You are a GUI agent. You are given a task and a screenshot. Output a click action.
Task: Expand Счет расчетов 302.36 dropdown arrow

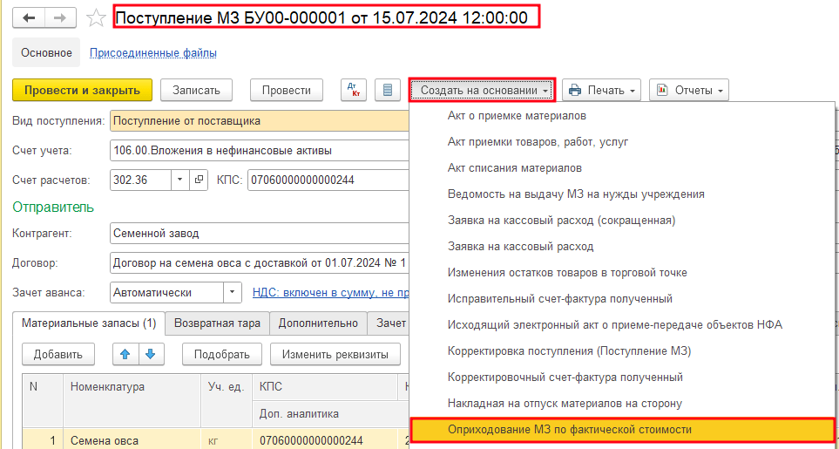click(x=180, y=180)
